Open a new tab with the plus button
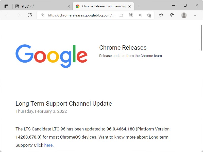The image size is (203, 152). click(x=138, y=6)
